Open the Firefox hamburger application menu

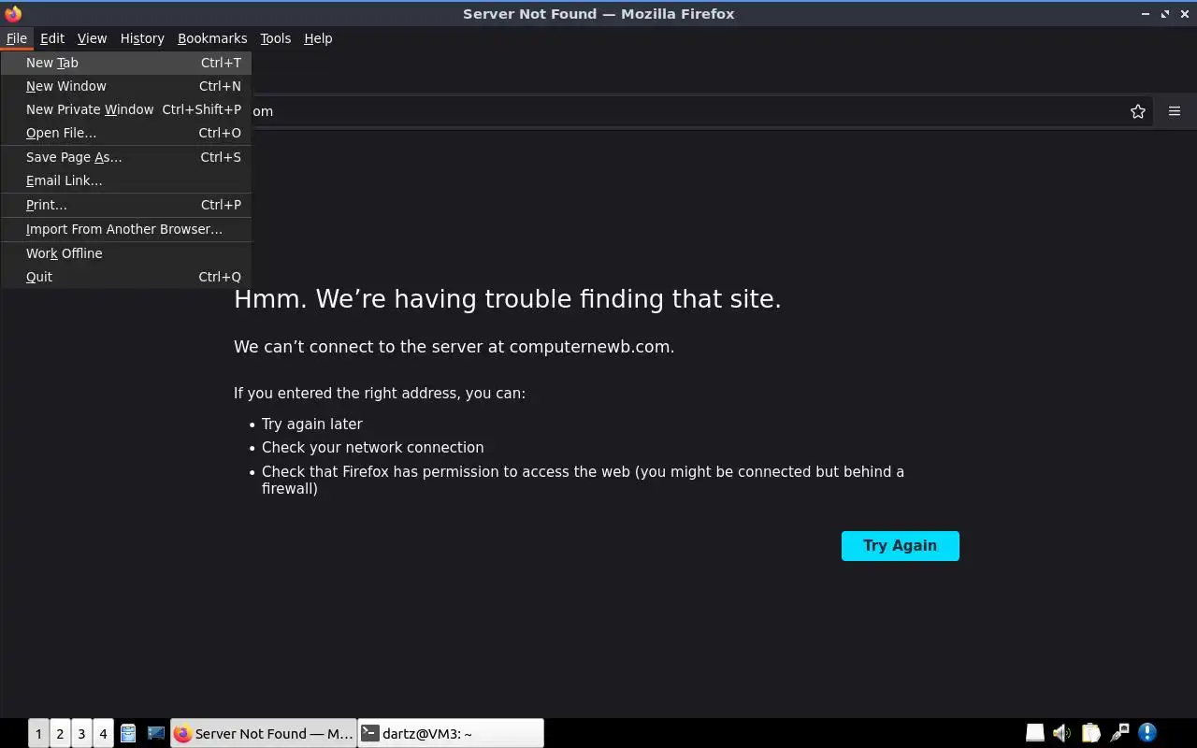click(1175, 111)
